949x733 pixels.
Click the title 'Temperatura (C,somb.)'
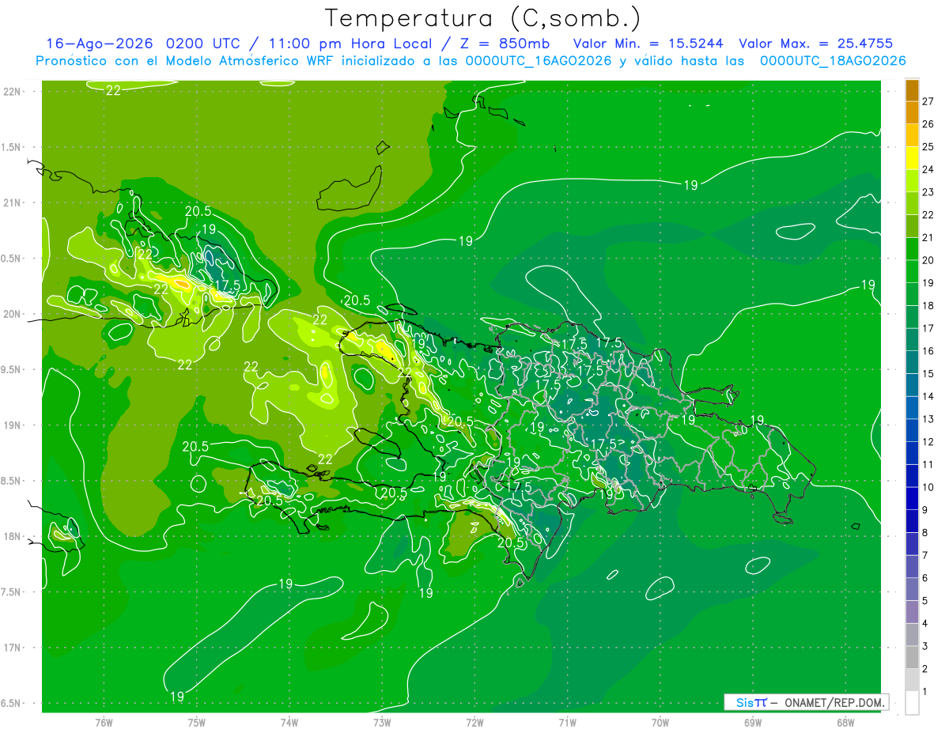click(x=482, y=17)
